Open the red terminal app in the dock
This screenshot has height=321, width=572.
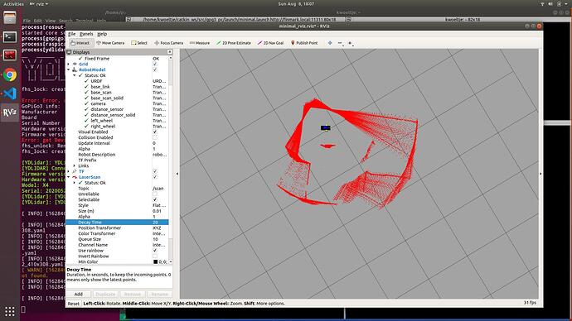[10, 55]
